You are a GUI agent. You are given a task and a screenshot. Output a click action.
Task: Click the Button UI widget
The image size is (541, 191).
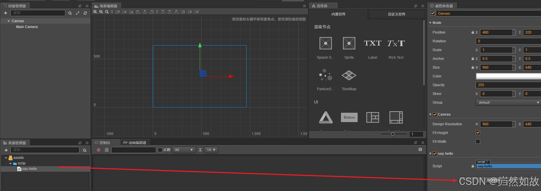tap(349, 117)
